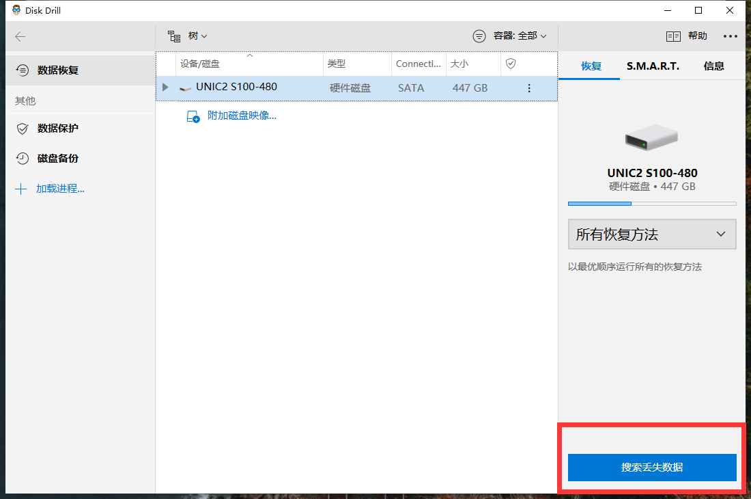The height and width of the screenshot is (499, 751).
Task: Click the 447 GB size cell
Action: (470, 88)
